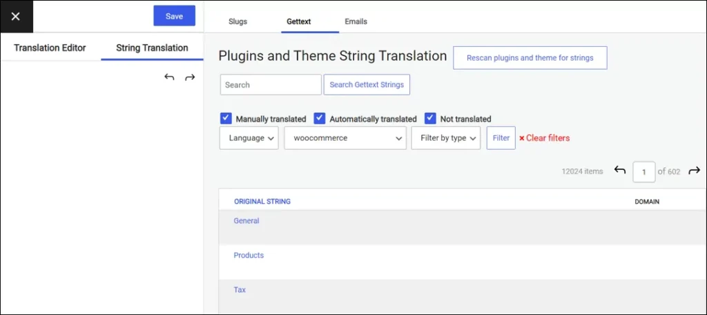Click the red x Clear filters link
This screenshot has height=315, width=707.
[x=544, y=138]
